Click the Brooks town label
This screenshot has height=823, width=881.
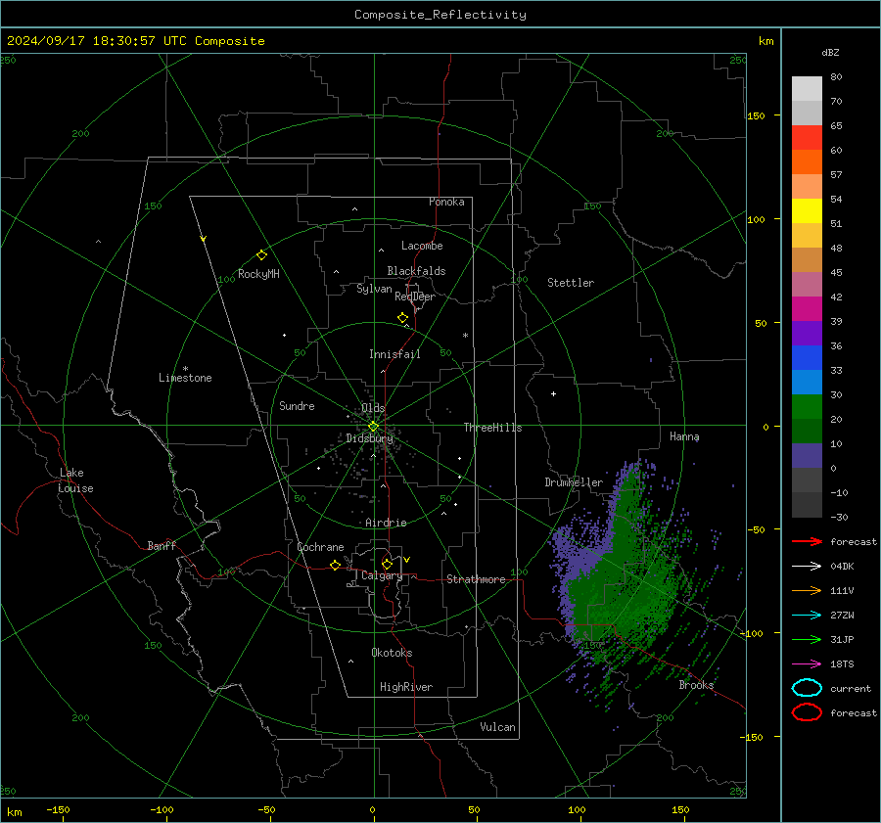(x=696, y=685)
